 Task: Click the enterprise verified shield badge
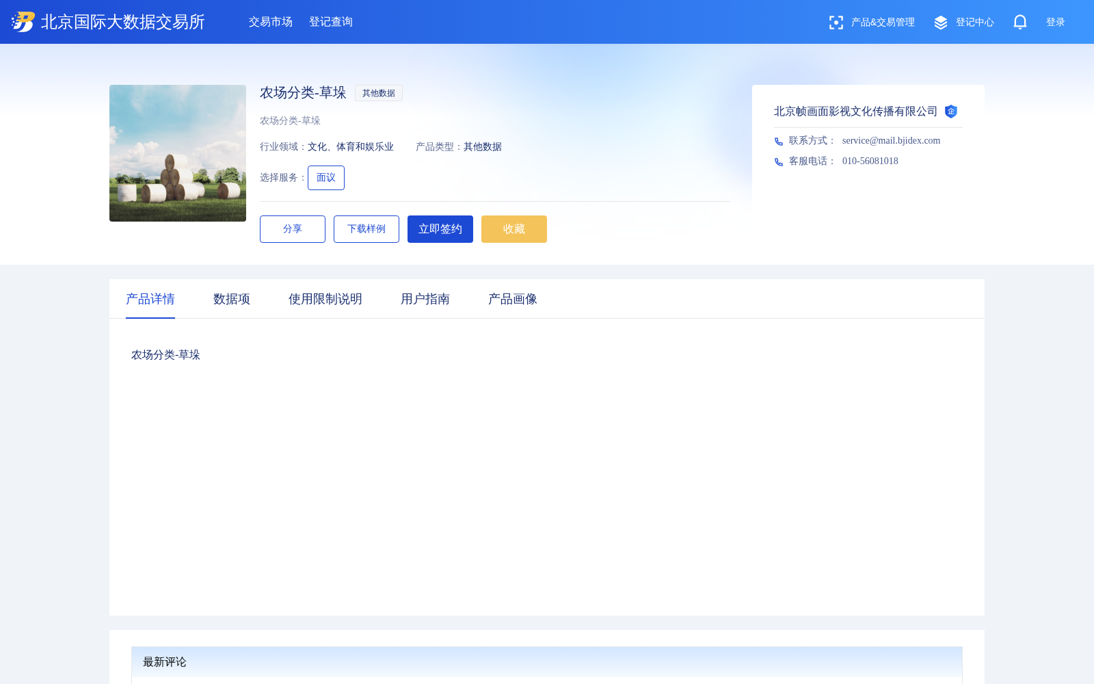951,111
